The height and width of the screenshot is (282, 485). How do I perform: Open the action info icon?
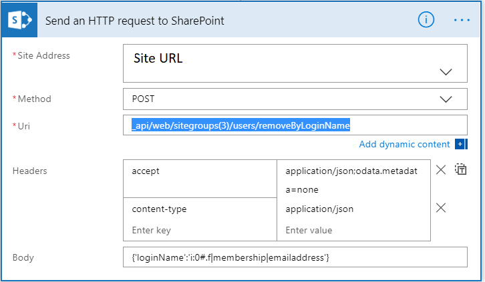(x=426, y=20)
